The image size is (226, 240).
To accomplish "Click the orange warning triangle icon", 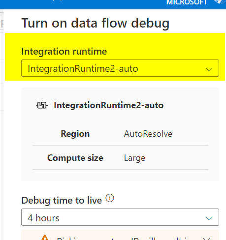I will click(45, 238).
